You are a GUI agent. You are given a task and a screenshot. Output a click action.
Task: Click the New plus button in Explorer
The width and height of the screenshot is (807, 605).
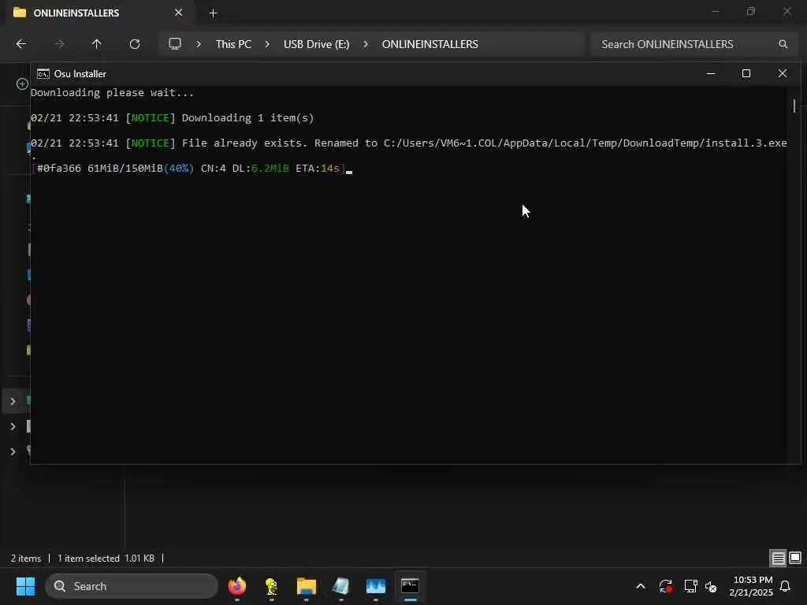(21, 84)
